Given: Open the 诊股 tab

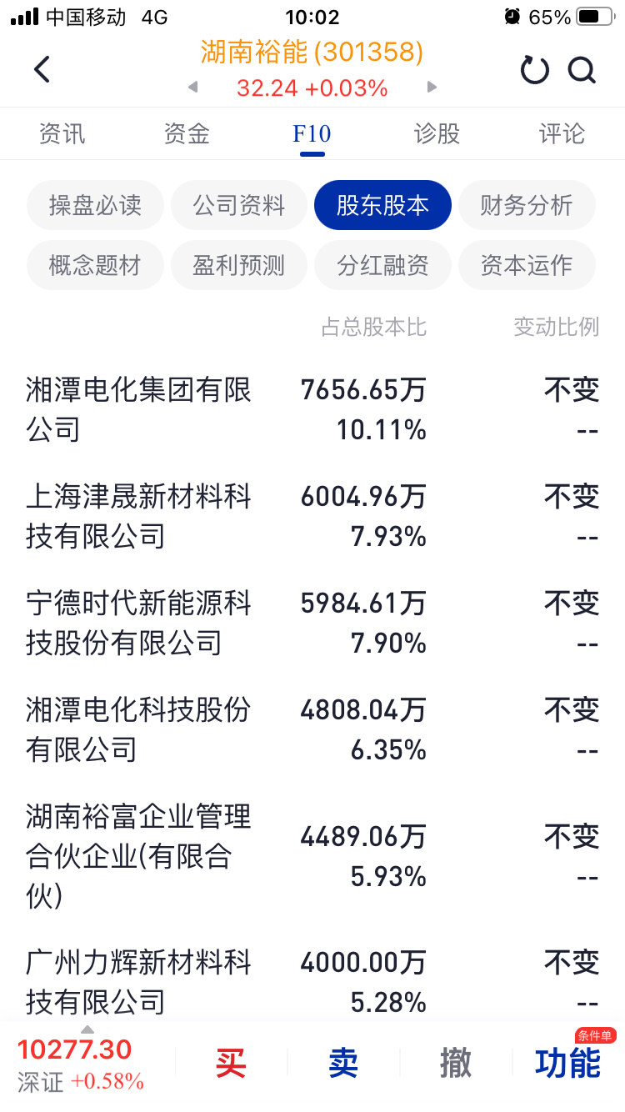Looking at the screenshot, I should point(437,133).
